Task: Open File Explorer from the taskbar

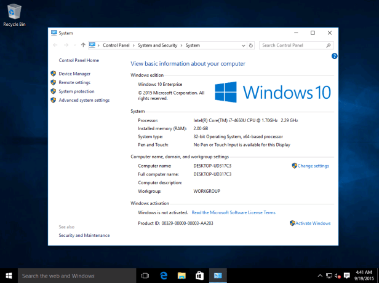Action: (182, 276)
